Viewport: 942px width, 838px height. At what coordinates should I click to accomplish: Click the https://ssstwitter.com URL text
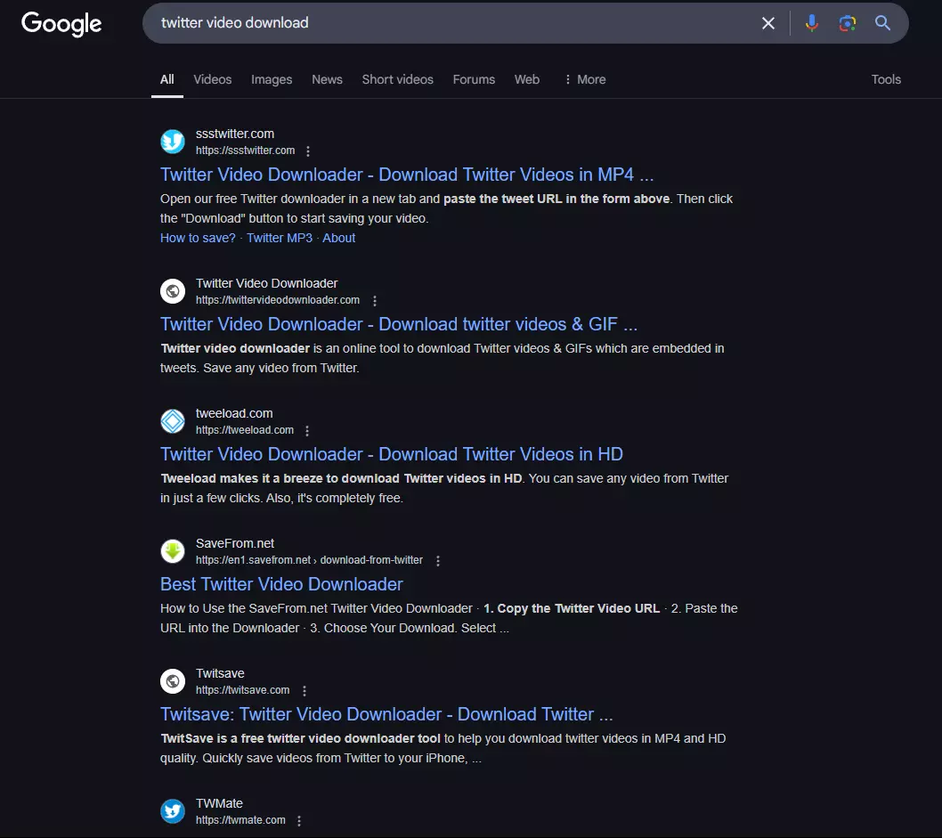click(x=245, y=151)
